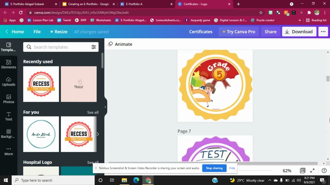Select the Anita Black logo template

click(41, 134)
